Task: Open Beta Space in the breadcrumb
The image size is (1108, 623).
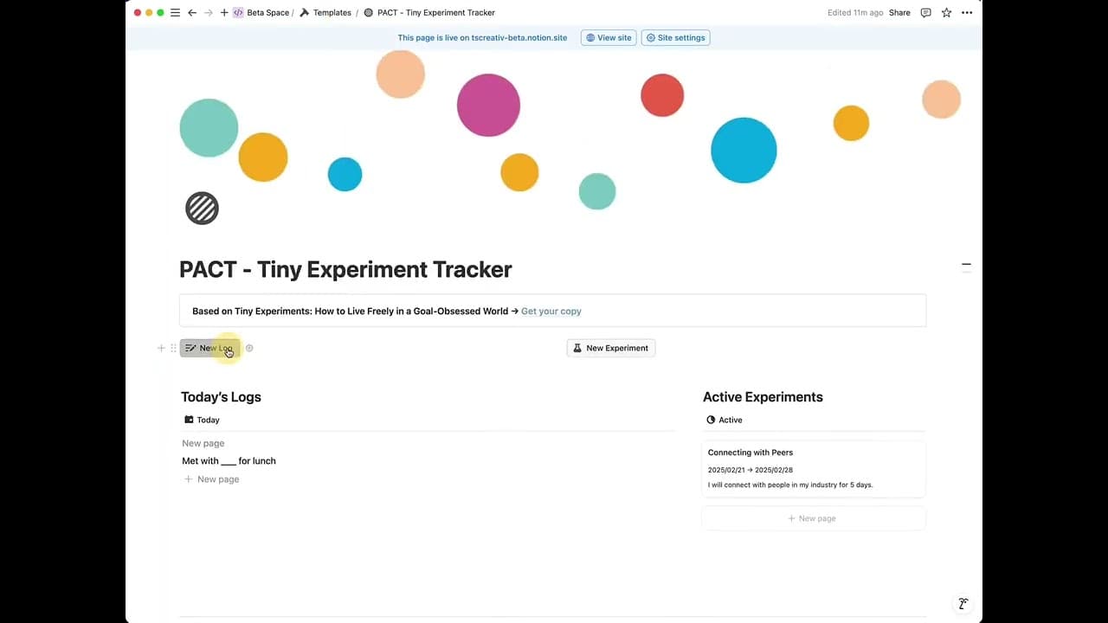Action: coord(267,13)
